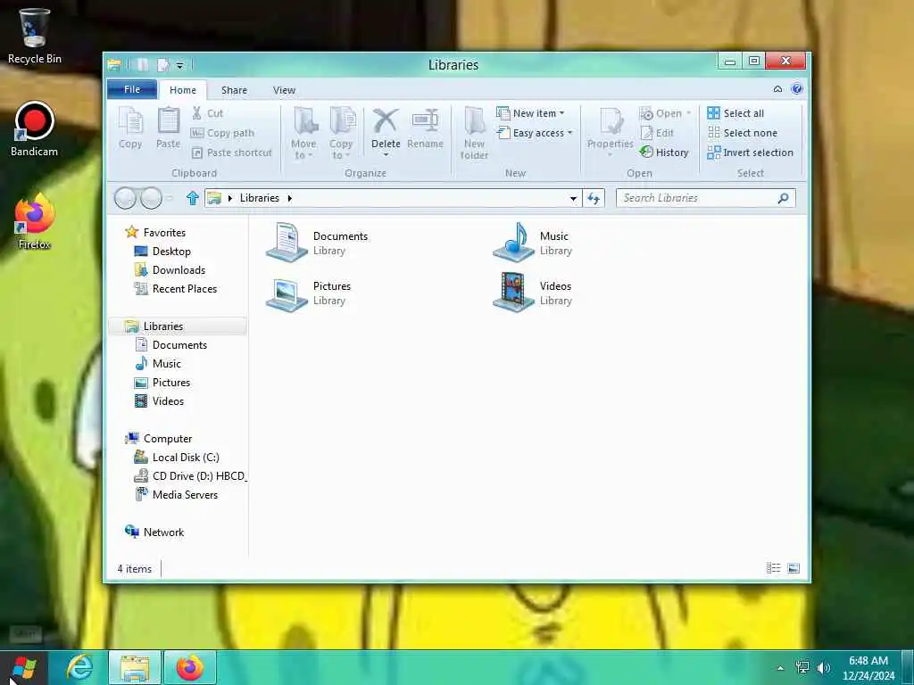Click the Copy path command
This screenshot has width=914, height=685.
[222, 133]
